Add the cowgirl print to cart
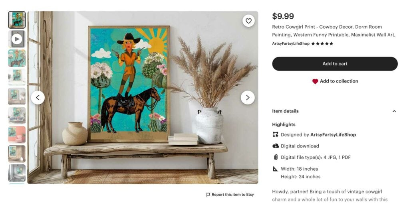Image resolution: width=409 pixels, height=203 pixels. [335, 64]
